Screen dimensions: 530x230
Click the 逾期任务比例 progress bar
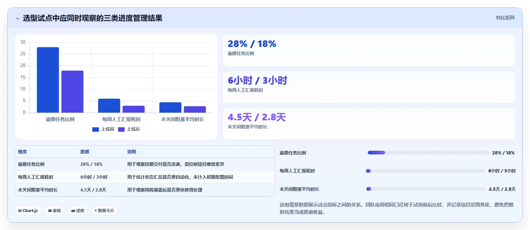coord(428,153)
